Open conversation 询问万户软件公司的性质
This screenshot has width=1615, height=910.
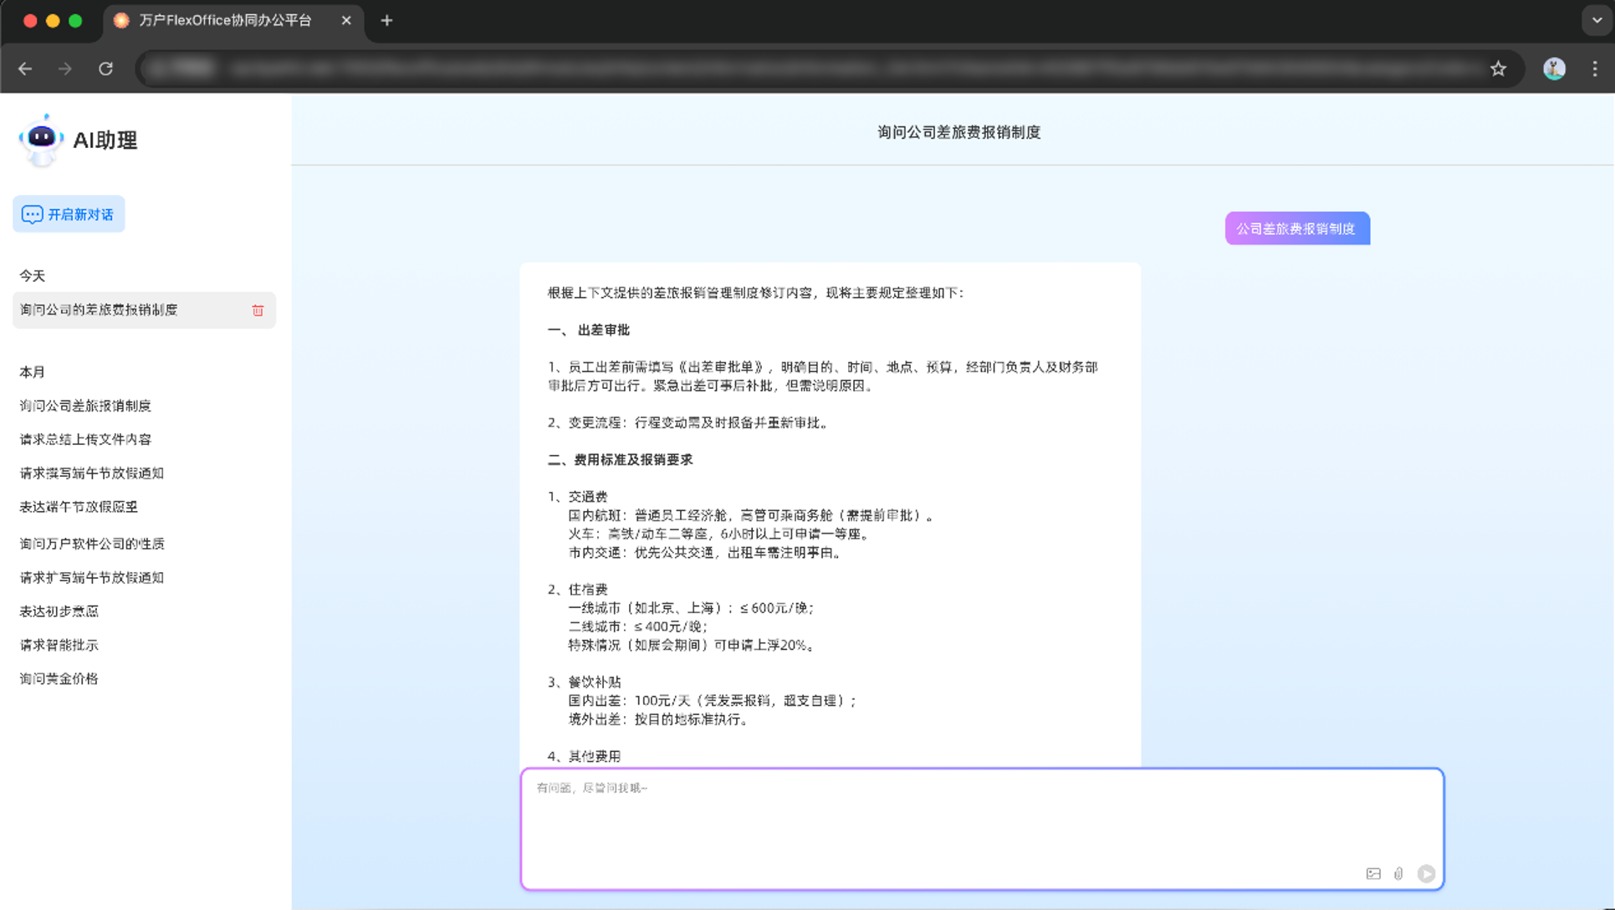92,544
